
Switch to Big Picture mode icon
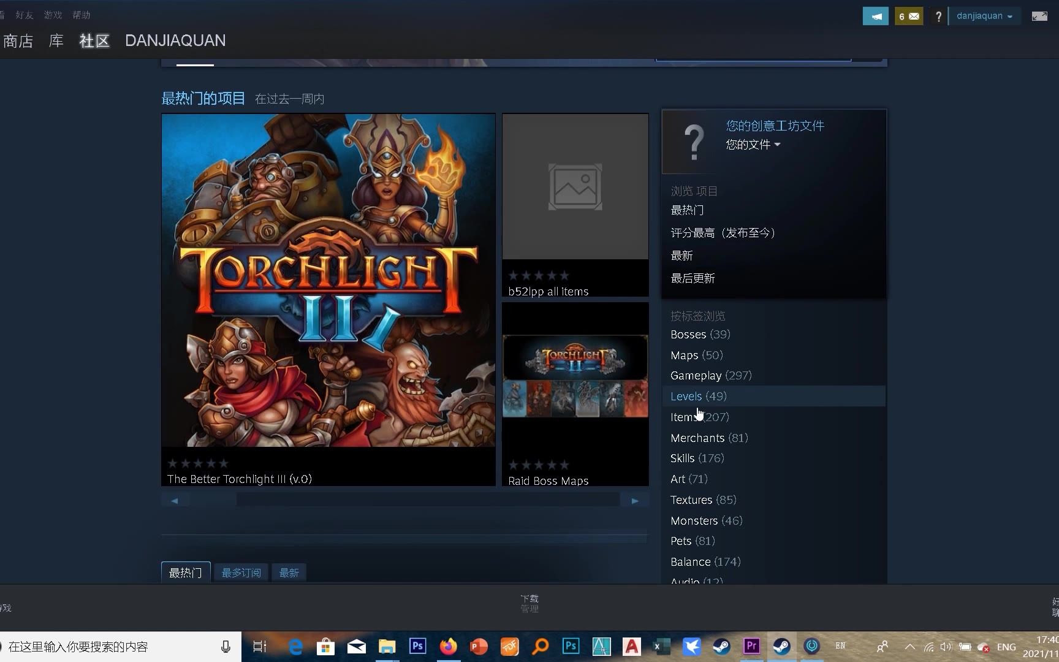[x=1039, y=16]
